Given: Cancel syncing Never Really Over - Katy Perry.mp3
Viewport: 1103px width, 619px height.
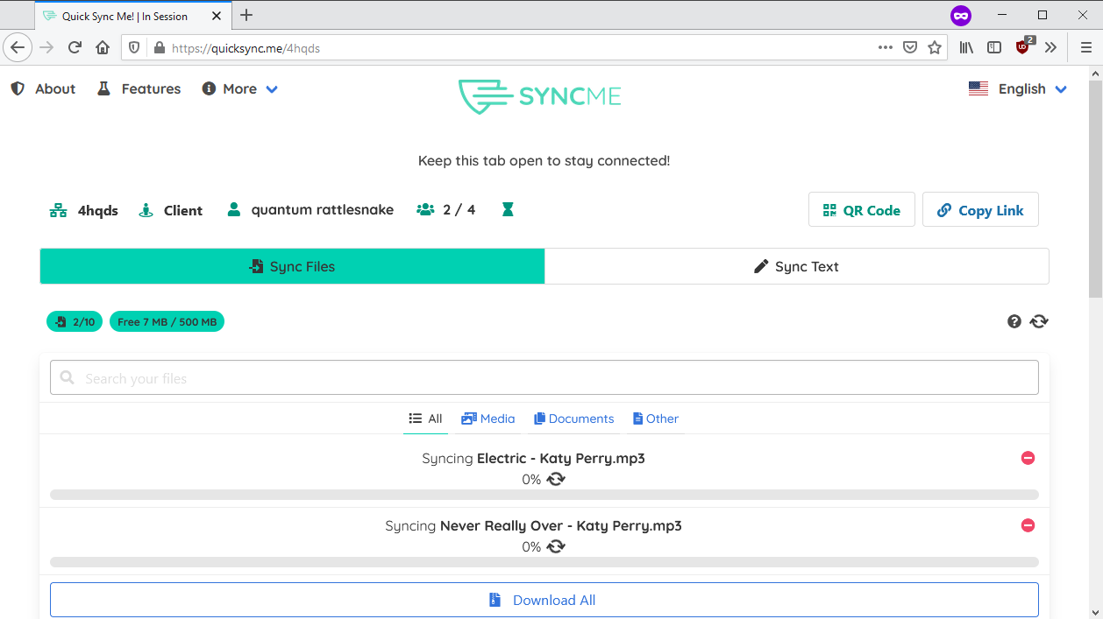Looking at the screenshot, I should [1028, 525].
